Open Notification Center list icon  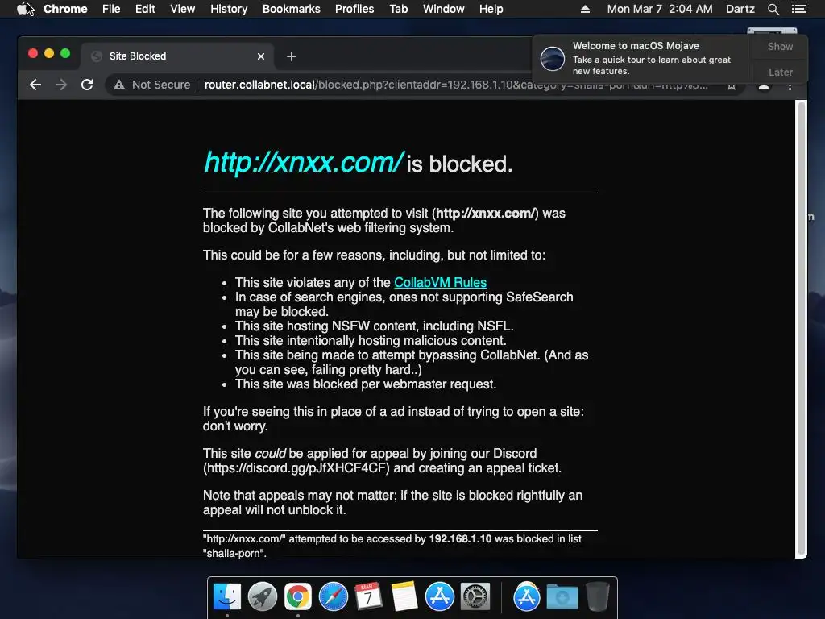(798, 9)
